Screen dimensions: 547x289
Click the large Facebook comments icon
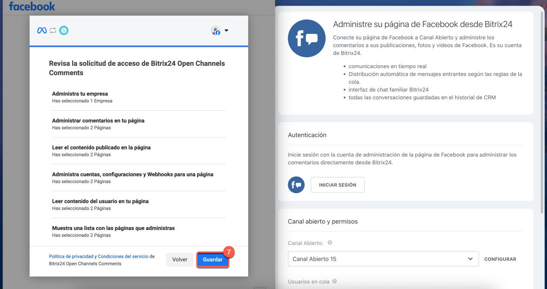point(307,38)
